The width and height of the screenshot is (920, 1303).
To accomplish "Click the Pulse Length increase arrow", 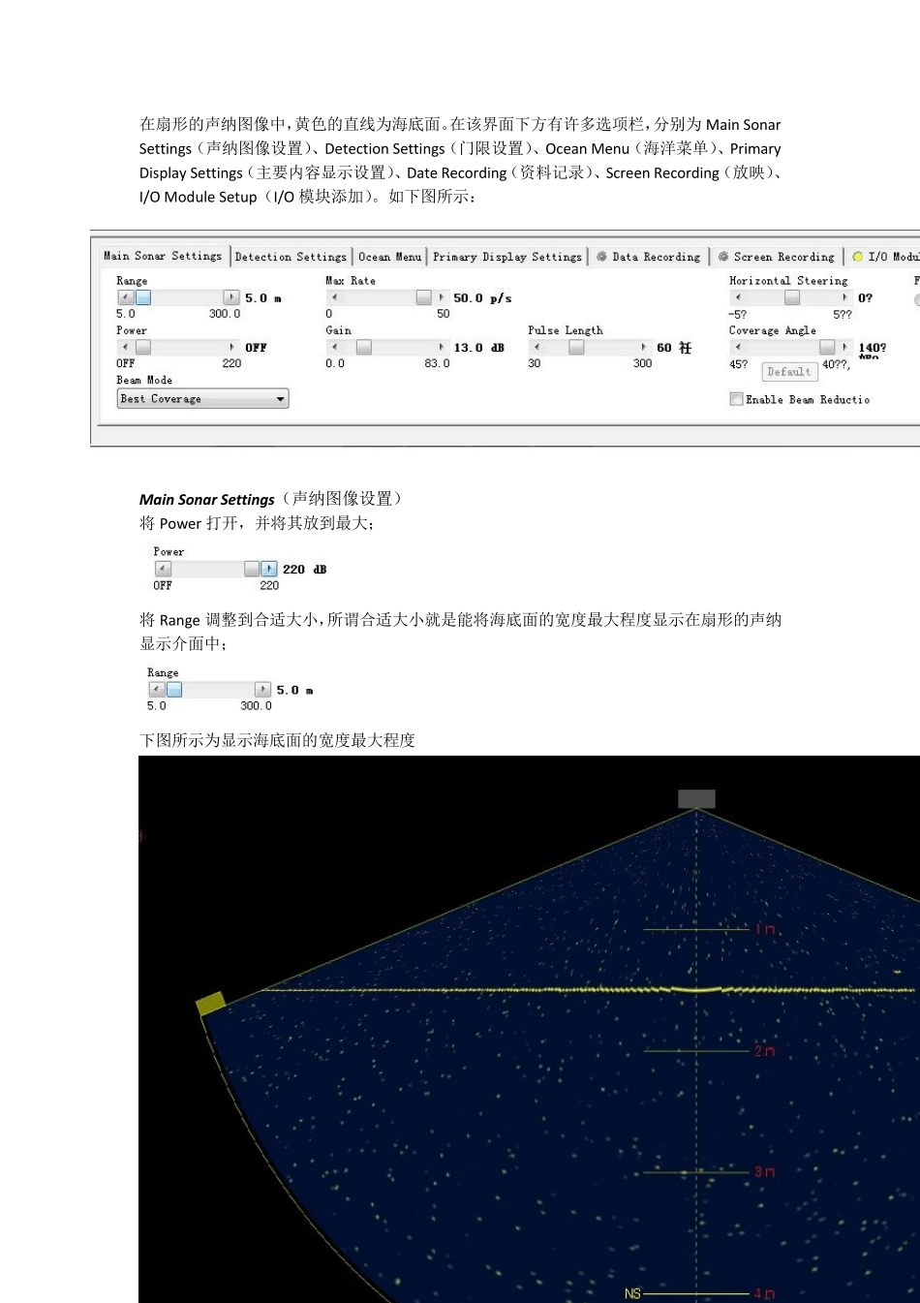I will (x=643, y=347).
